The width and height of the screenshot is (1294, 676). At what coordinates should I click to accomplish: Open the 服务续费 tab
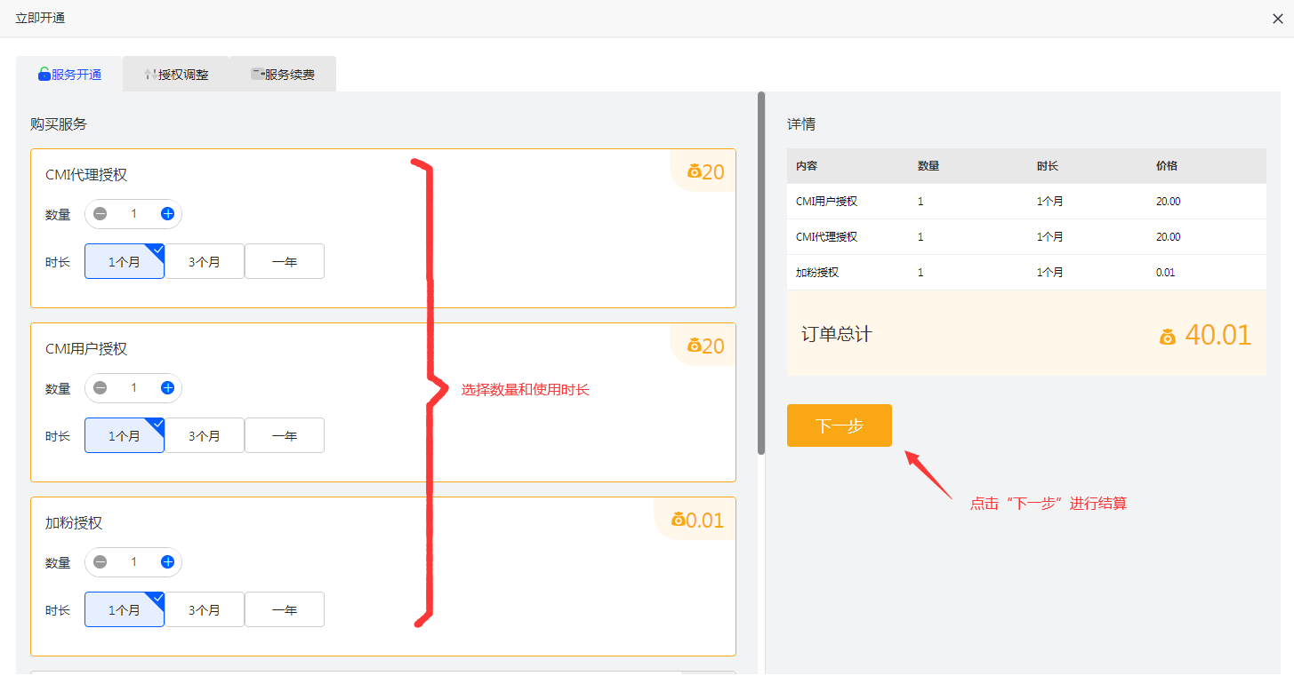pos(283,75)
